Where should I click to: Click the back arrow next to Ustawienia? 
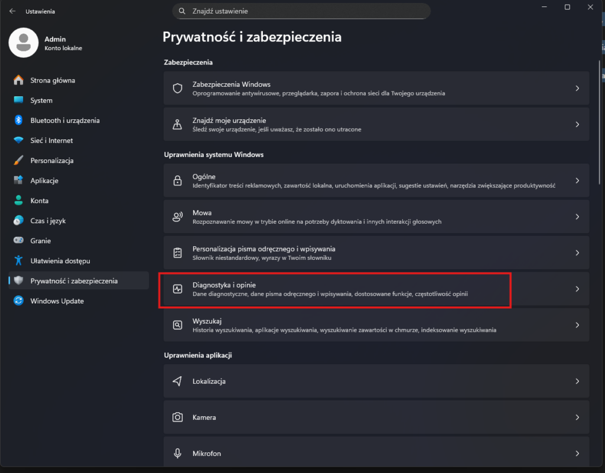[x=12, y=11]
